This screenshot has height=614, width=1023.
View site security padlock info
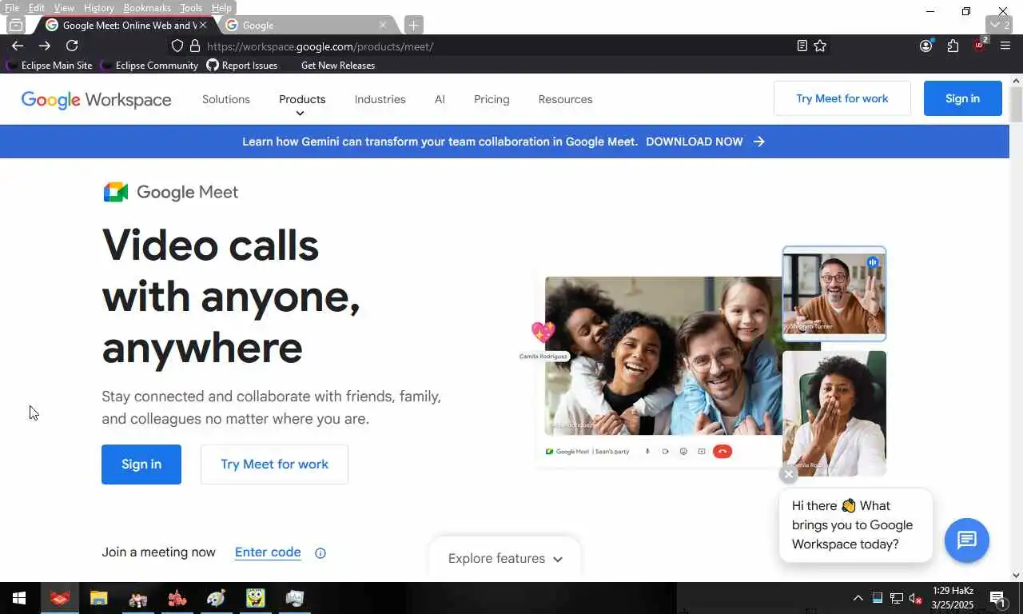pos(194,46)
